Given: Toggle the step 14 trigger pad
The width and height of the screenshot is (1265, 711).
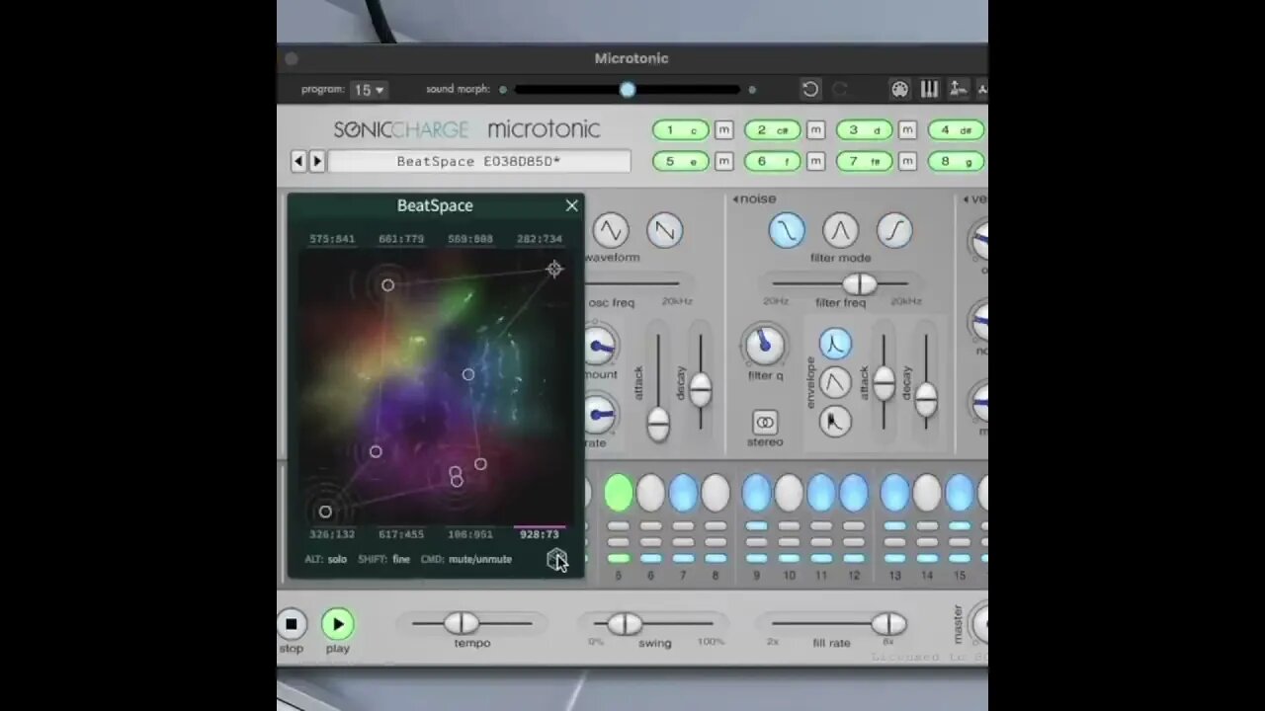Looking at the screenshot, I should pyautogui.click(x=927, y=493).
